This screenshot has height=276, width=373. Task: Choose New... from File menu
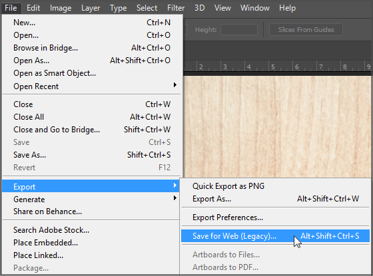(92, 23)
